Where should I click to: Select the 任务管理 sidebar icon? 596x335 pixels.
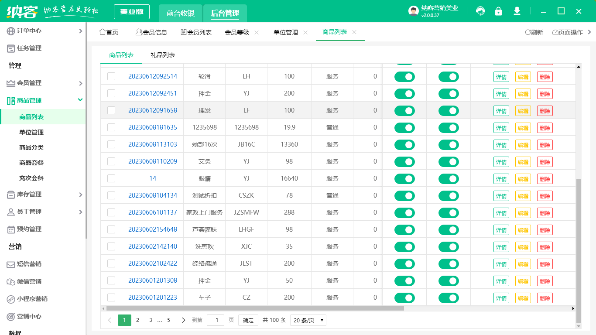10,48
